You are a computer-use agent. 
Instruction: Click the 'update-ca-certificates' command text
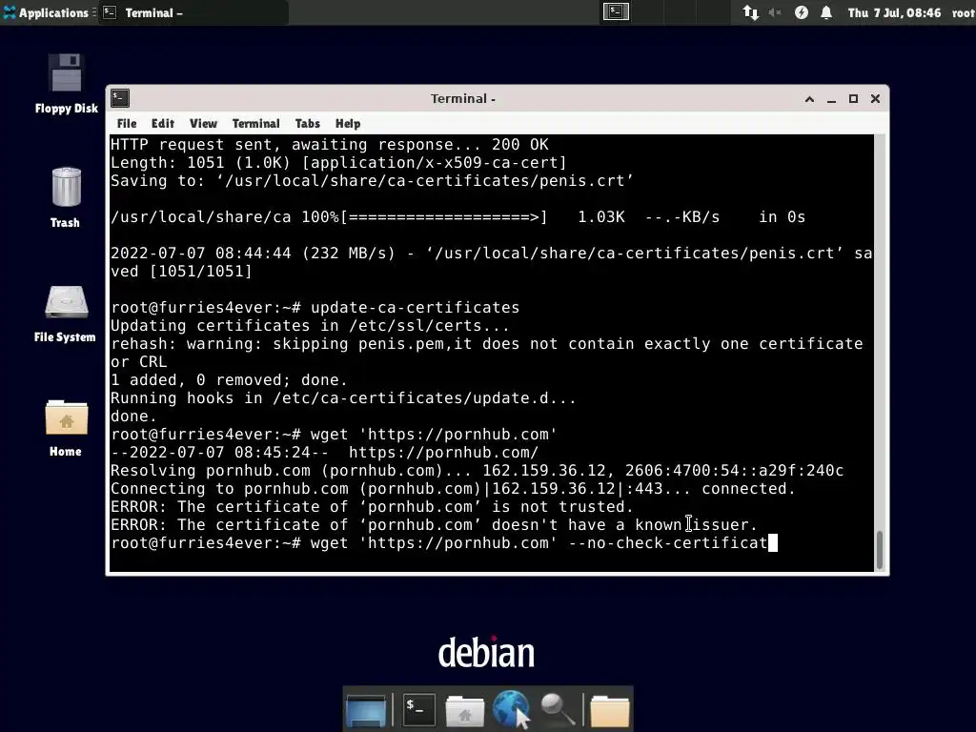pyautogui.click(x=415, y=308)
